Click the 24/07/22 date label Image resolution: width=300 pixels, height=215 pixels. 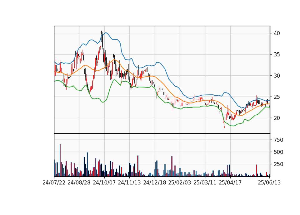point(54,183)
